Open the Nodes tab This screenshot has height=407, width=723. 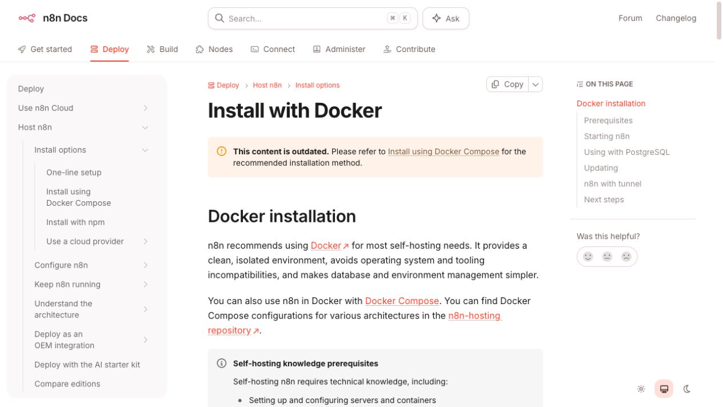[x=214, y=49]
